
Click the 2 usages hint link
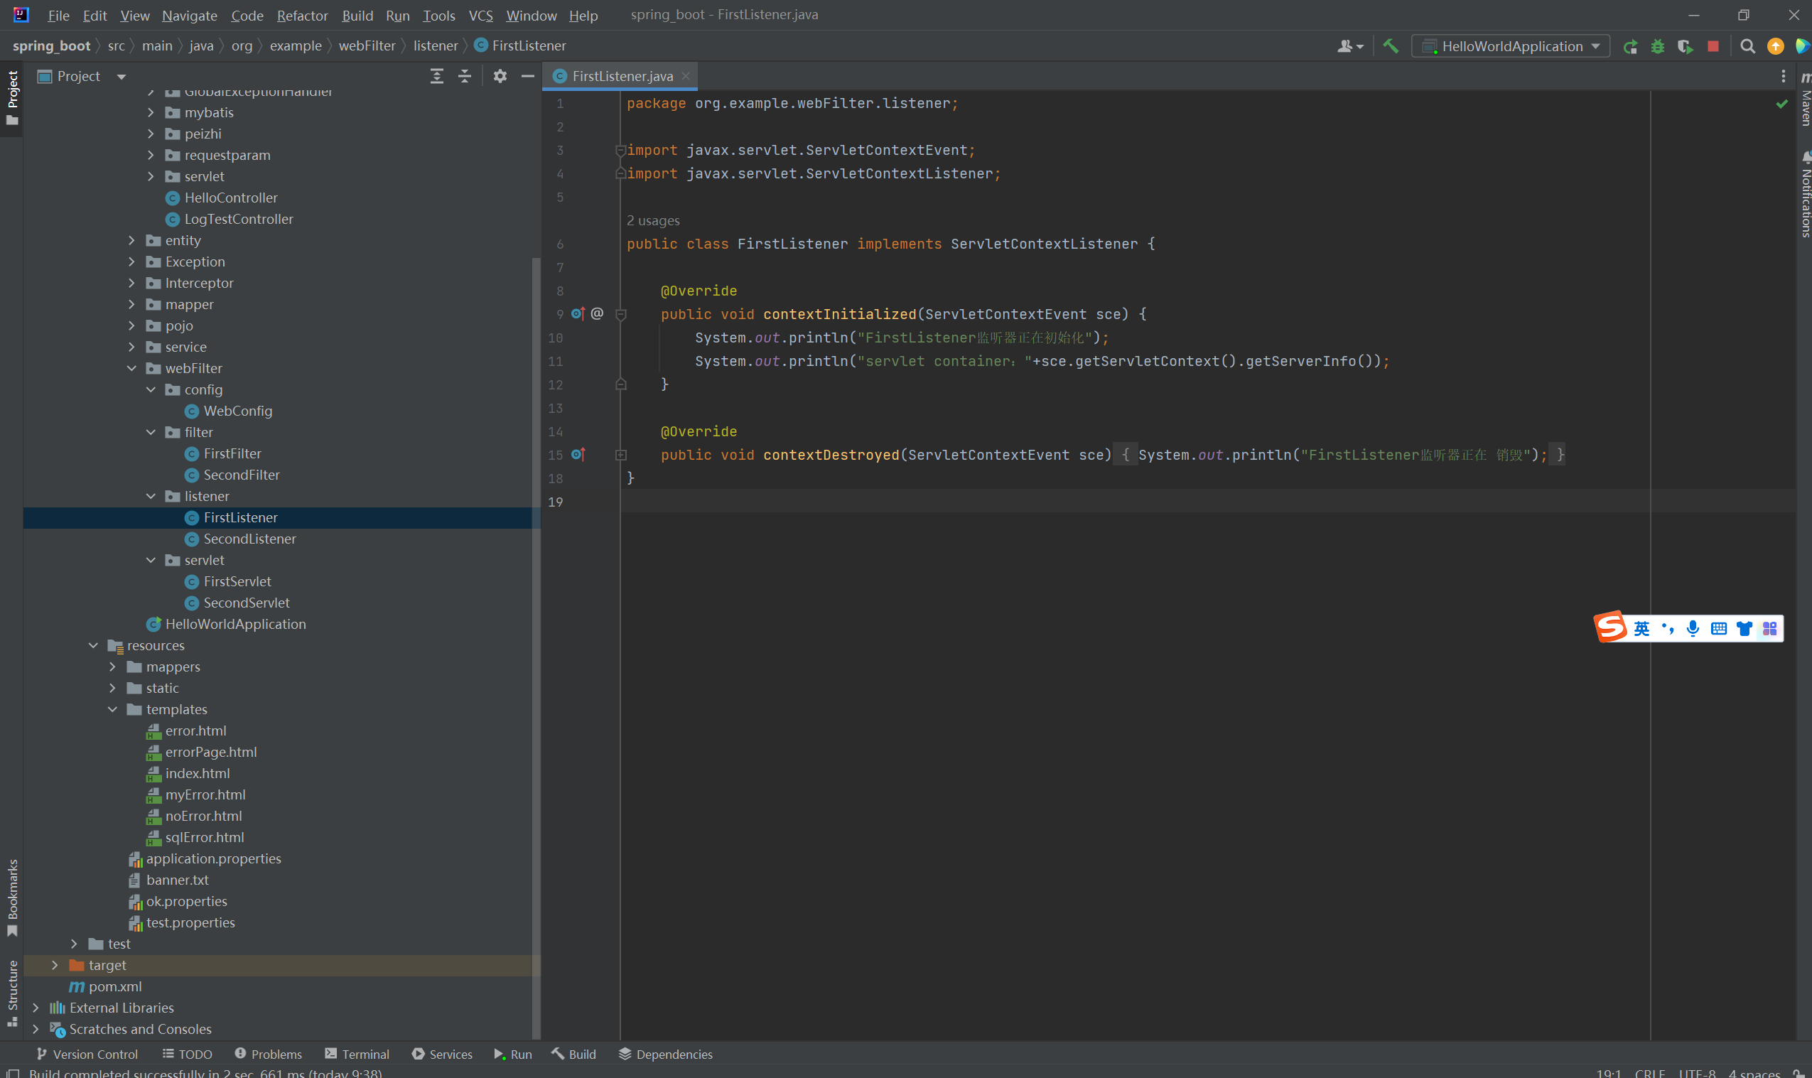coord(653,221)
